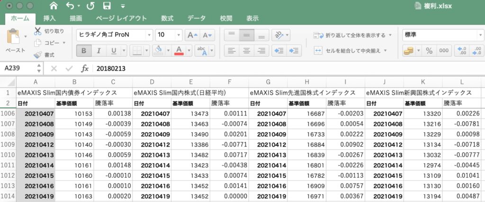Open the ページ レイアウト tab

point(121,18)
